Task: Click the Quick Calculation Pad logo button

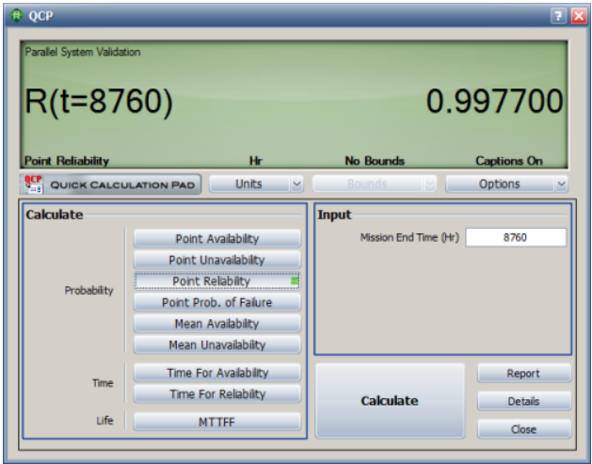Action: [x=110, y=184]
